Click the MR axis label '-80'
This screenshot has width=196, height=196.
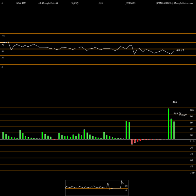tap(191, 167)
